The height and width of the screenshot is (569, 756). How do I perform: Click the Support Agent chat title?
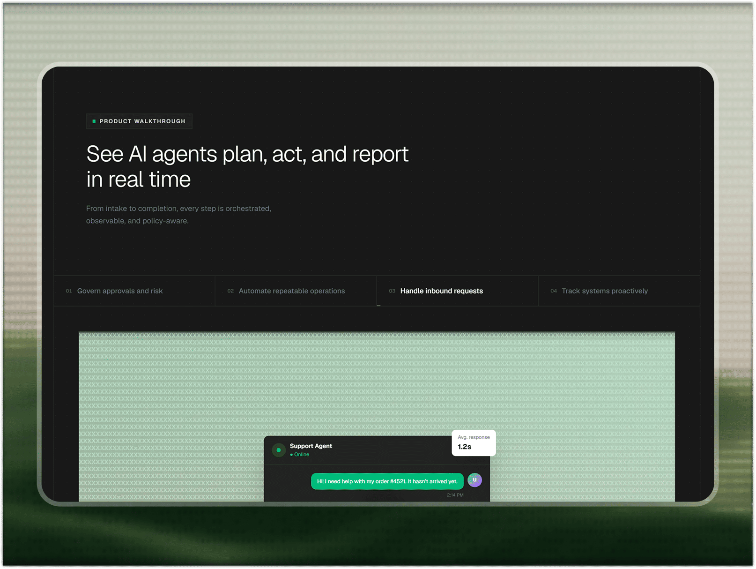(x=311, y=446)
